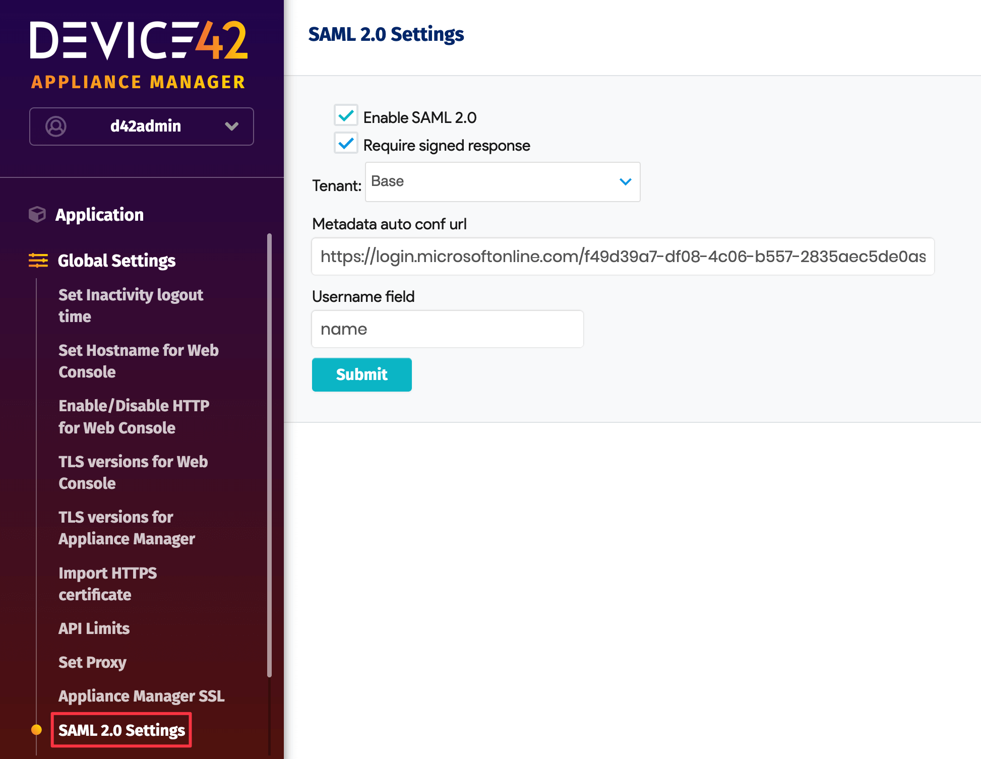Open API Limits settings
981x759 pixels.
(x=94, y=628)
